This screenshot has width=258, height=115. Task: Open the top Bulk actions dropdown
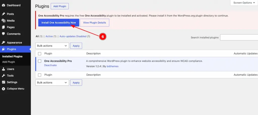52,46
